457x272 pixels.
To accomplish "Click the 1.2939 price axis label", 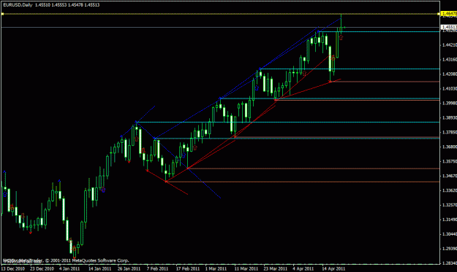I will pyautogui.click(x=450, y=249).
